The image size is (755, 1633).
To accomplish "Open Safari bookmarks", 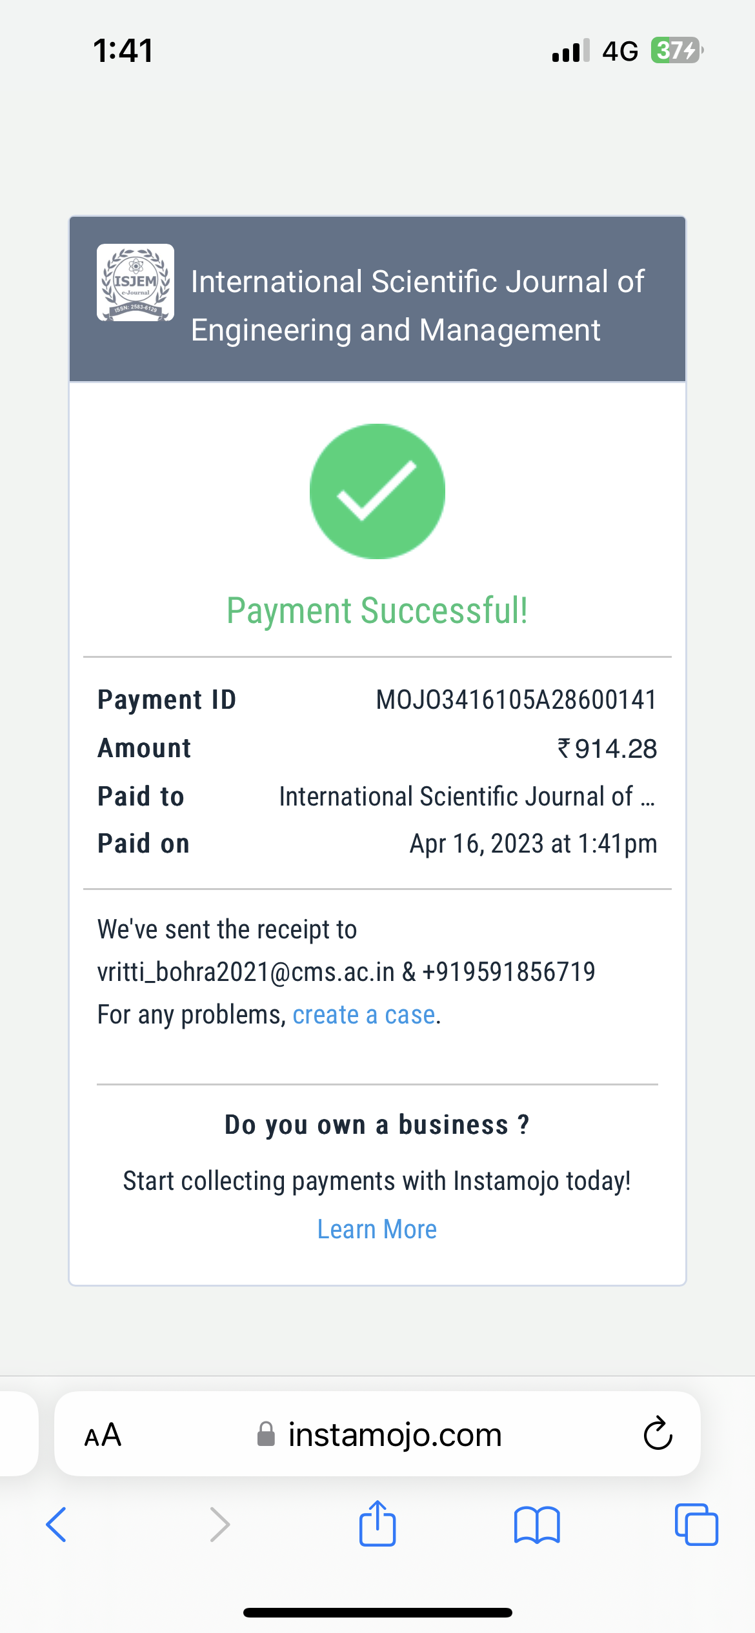I will (x=537, y=1525).
